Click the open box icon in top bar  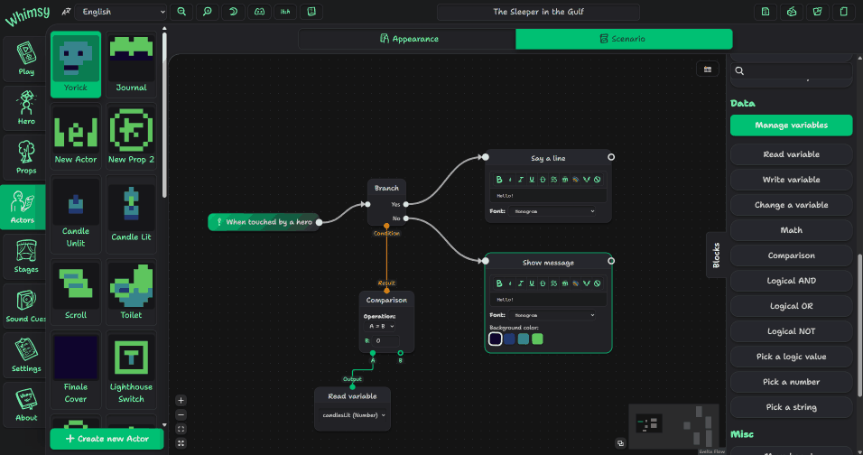pyautogui.click(x=792, y=12)
